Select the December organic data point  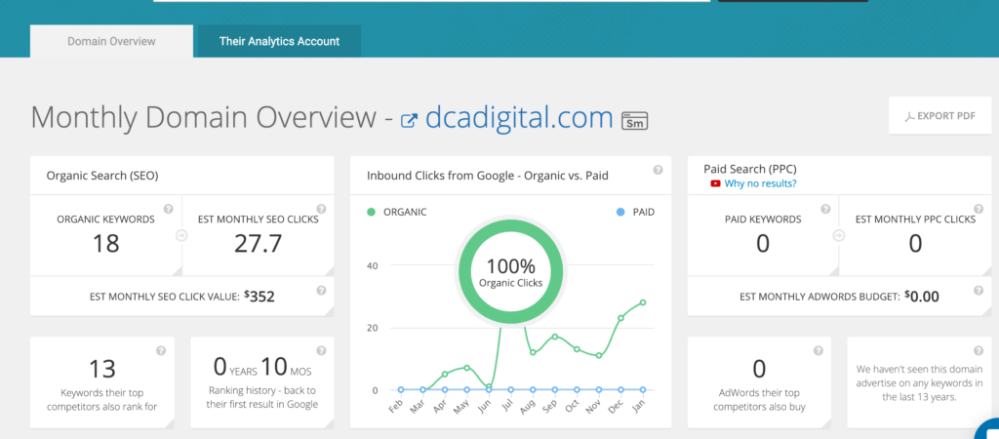coord(620,318)
